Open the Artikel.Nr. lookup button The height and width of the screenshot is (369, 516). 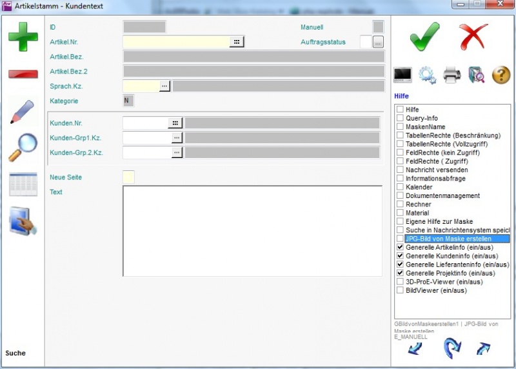point(237,42)
